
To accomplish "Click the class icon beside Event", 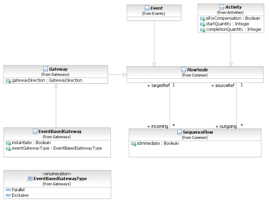I will point(147,8).
